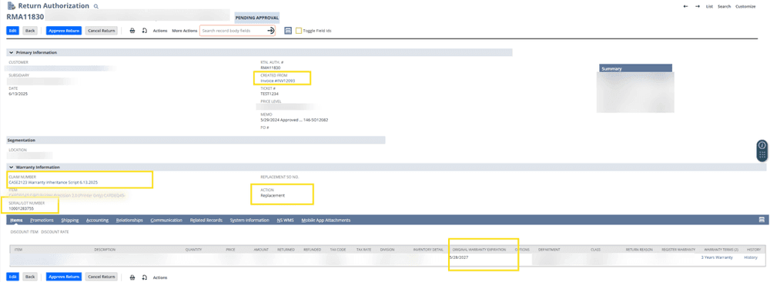This screenshot has width=770, height=282.
Task: Click the top Approve Return button
Action: point(64,31)
